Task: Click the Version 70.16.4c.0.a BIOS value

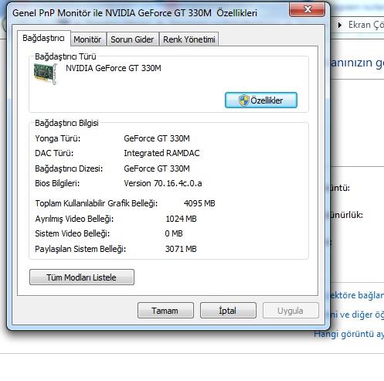Action: (x=163, y=183)
